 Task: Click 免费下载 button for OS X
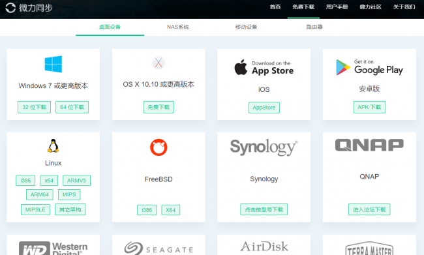(x=159, y=107)
